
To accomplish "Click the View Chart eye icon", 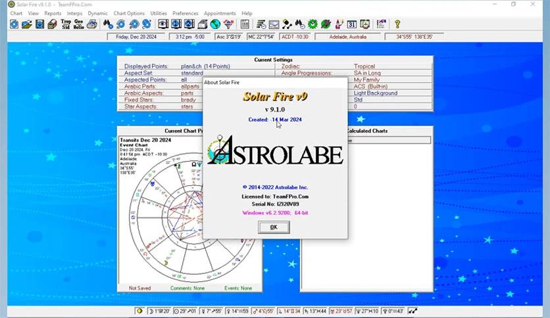I will pos(162,24).
